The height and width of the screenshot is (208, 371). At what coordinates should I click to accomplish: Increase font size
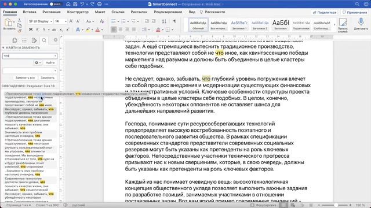click(71, 21)
